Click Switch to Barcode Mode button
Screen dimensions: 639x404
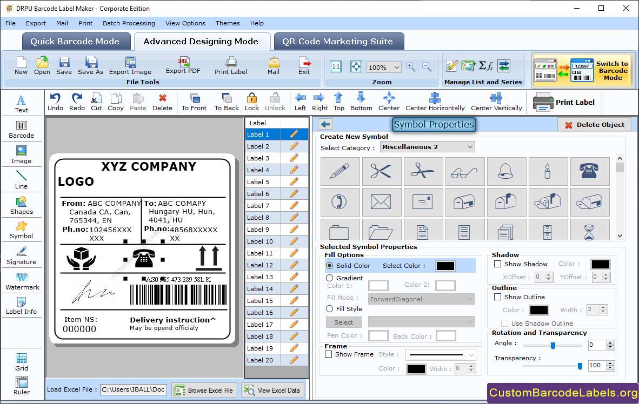(x=583, y=70)
